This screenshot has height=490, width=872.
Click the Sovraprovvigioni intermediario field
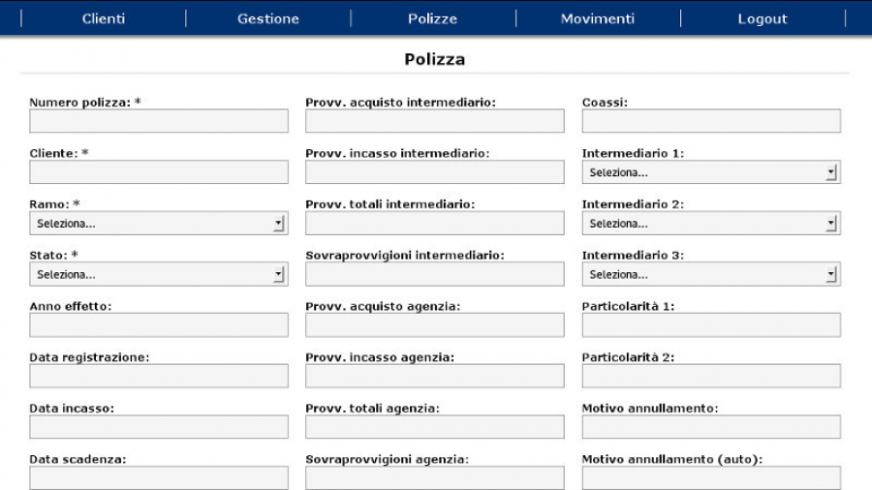(x=435, y=275)
